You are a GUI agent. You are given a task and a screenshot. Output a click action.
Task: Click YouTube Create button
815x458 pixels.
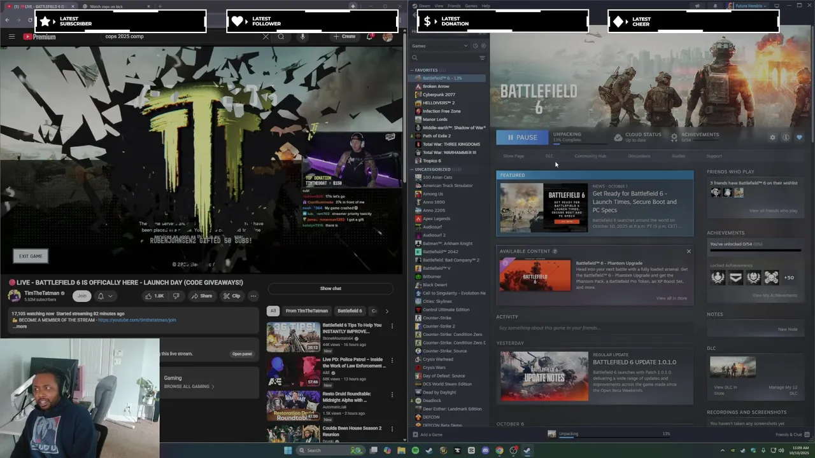[344, 36]
